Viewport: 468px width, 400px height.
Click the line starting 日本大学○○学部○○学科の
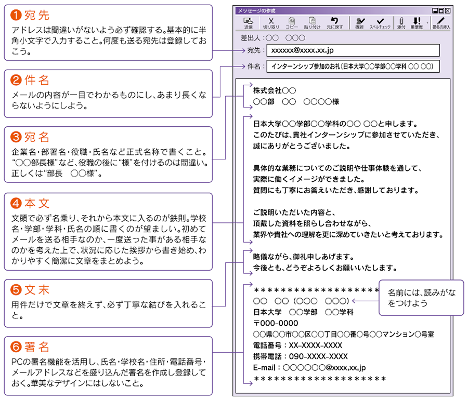coord(335,124)
